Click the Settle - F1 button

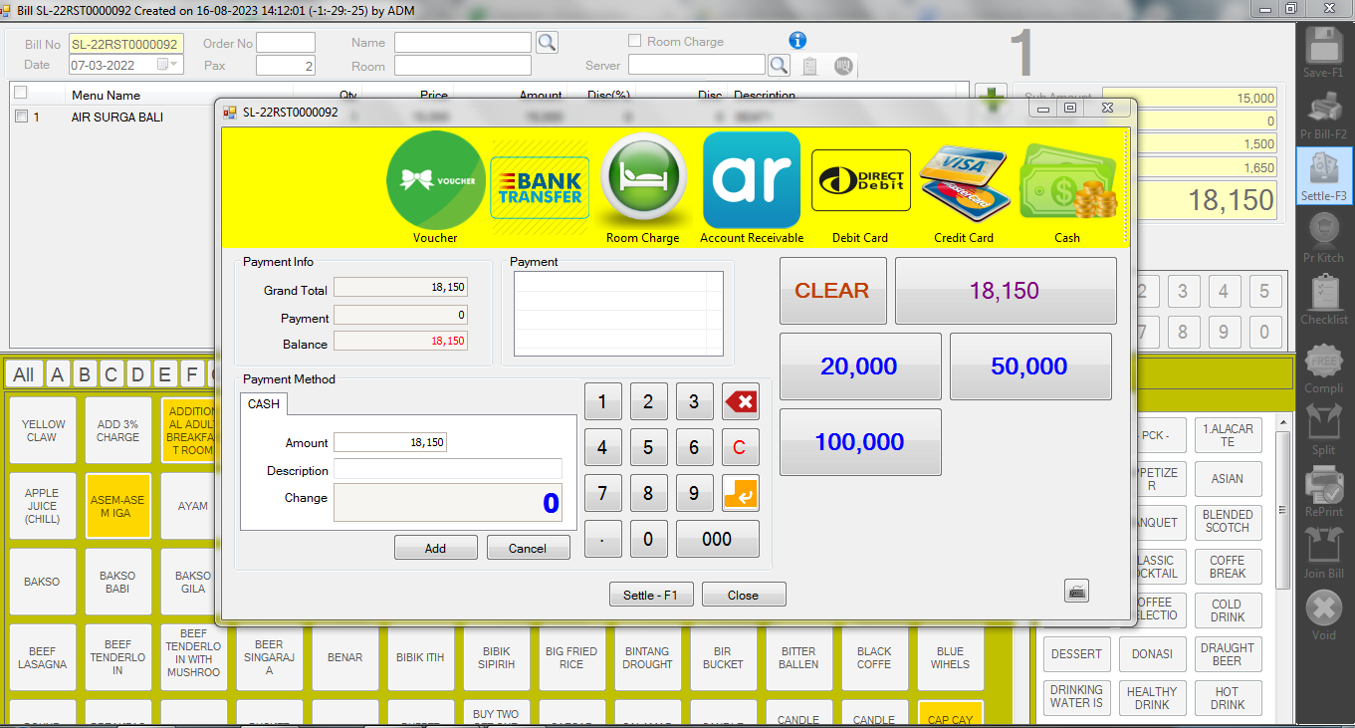[651, 595]
